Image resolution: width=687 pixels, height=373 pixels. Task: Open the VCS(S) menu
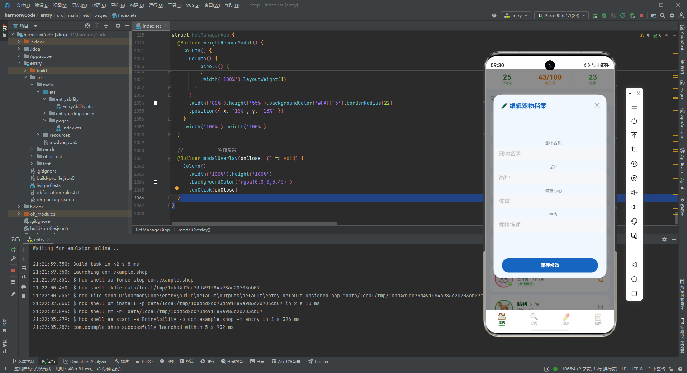click(x=193, y=5)
